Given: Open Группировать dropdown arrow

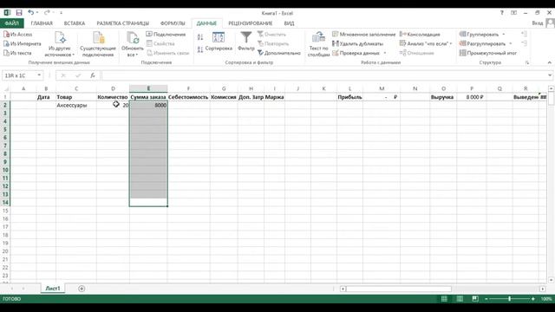Looking at the screenshot, I should click(503, 35).
